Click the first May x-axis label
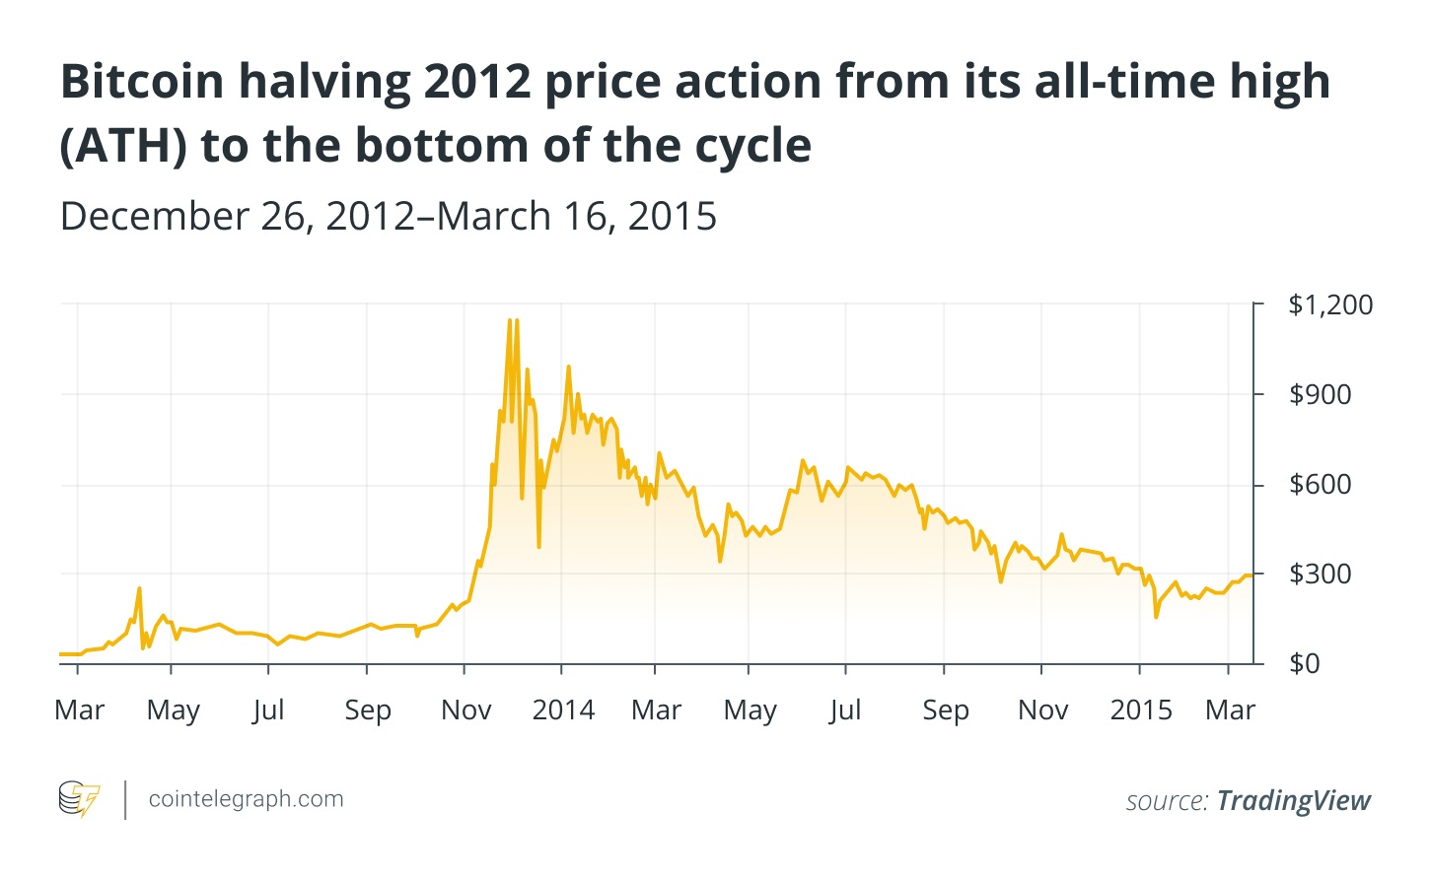The image size is (1430, 879). click(x=174, y=710)
